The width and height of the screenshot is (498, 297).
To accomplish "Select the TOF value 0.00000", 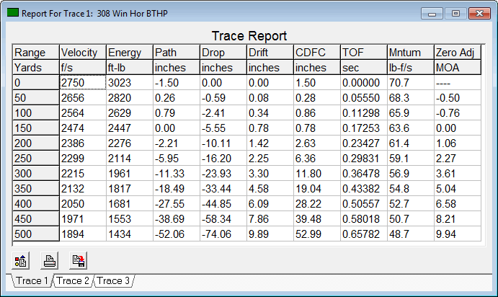I will tap(364, 83).
